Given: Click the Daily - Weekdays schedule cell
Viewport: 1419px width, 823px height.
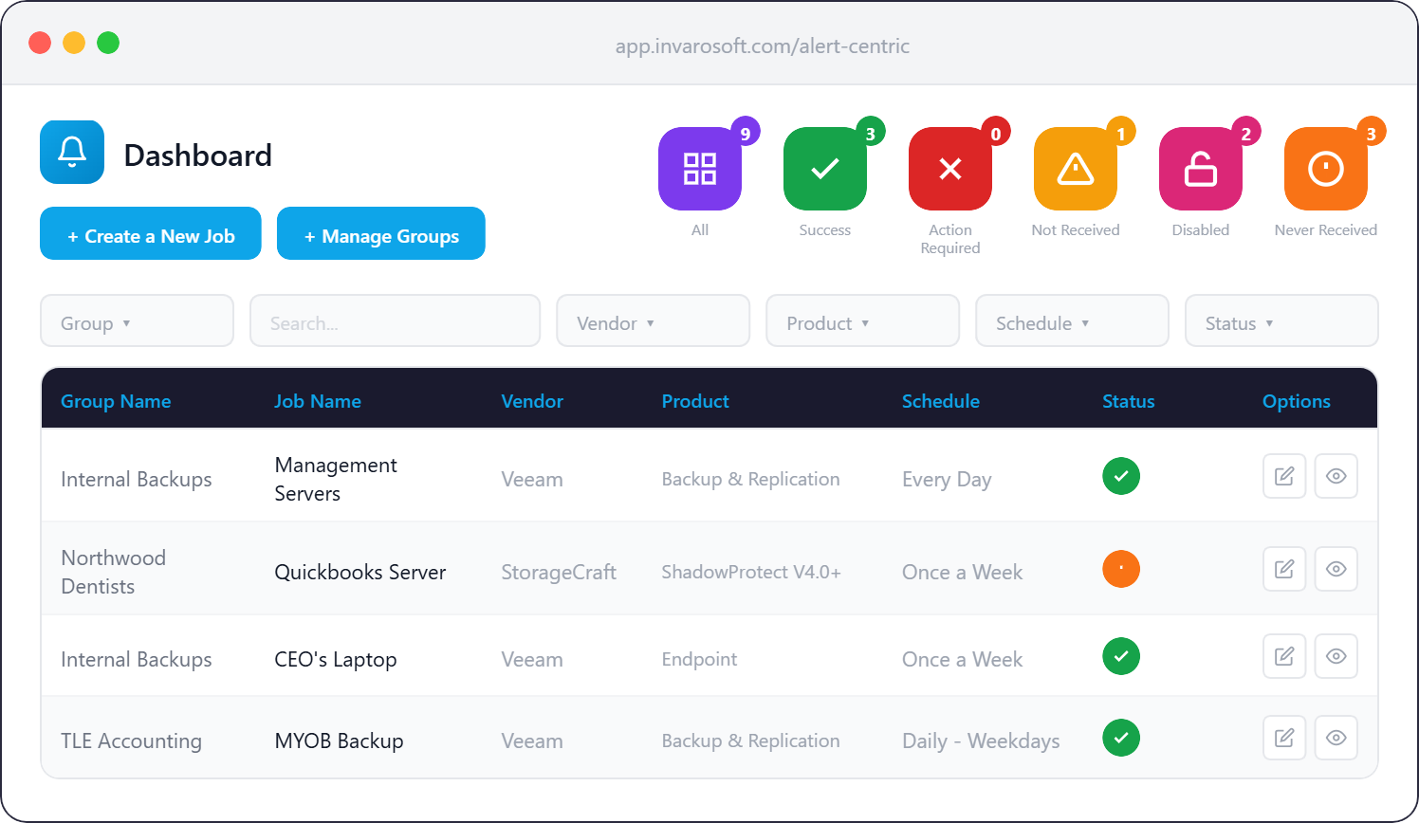Looking at the screenshot, I should click(x=981, y=741).
